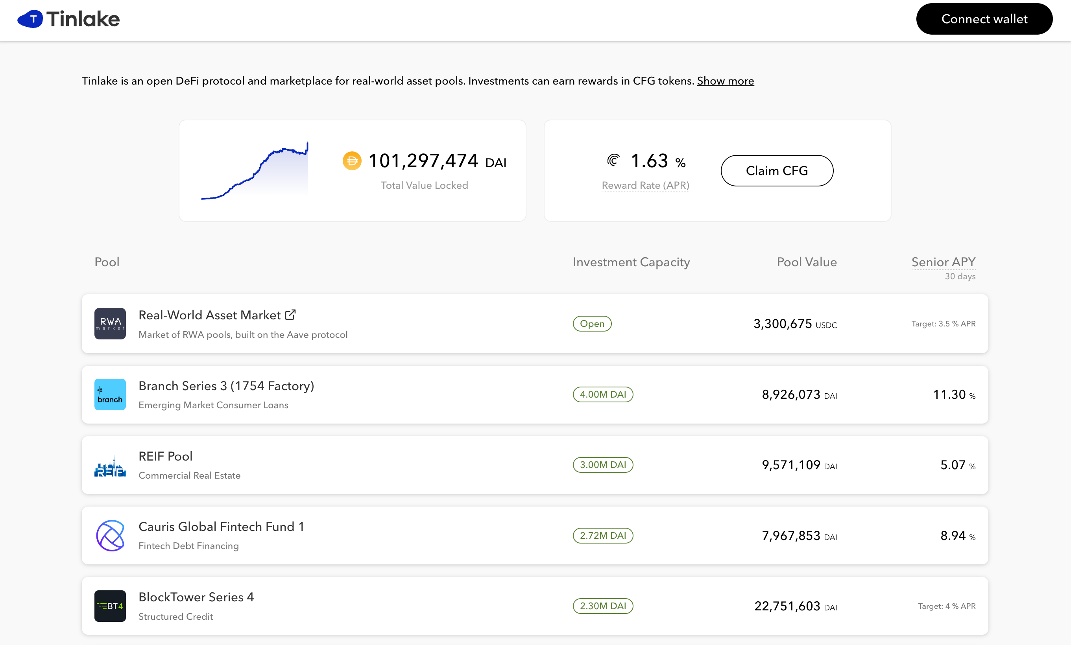
Task: Click the RWA market pool logo
Action: 110,324
